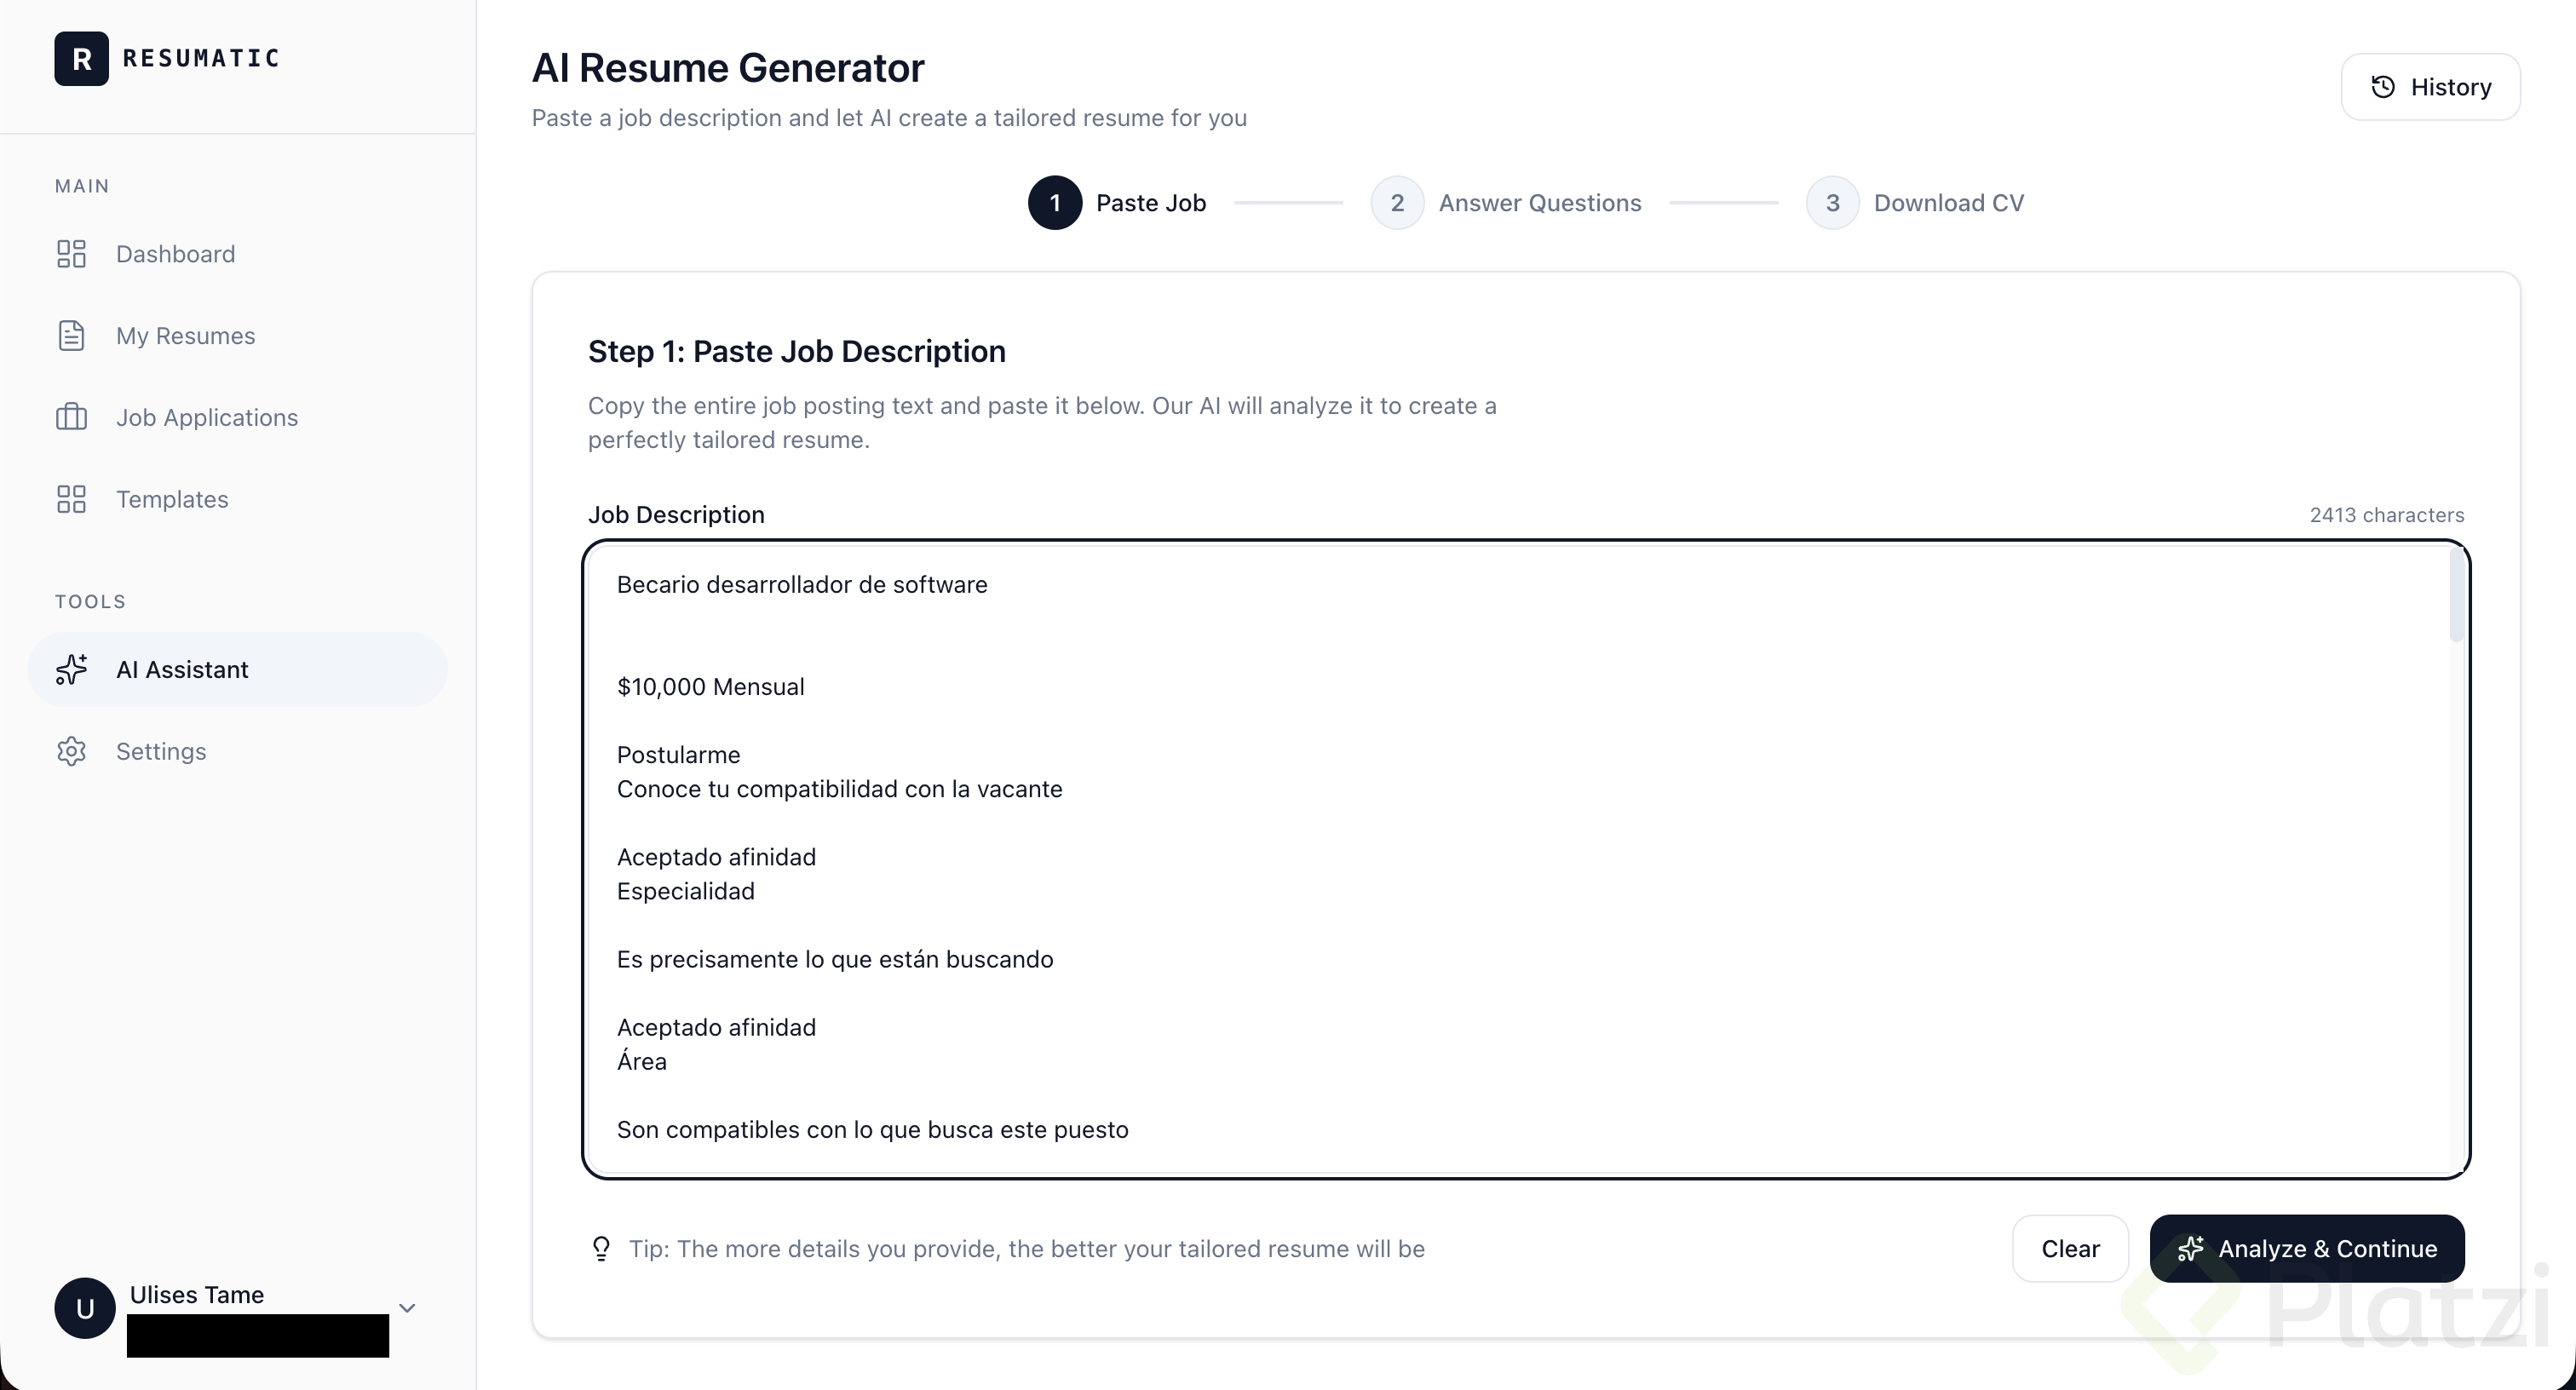Click the My Resumes document icon

(71, 336)
